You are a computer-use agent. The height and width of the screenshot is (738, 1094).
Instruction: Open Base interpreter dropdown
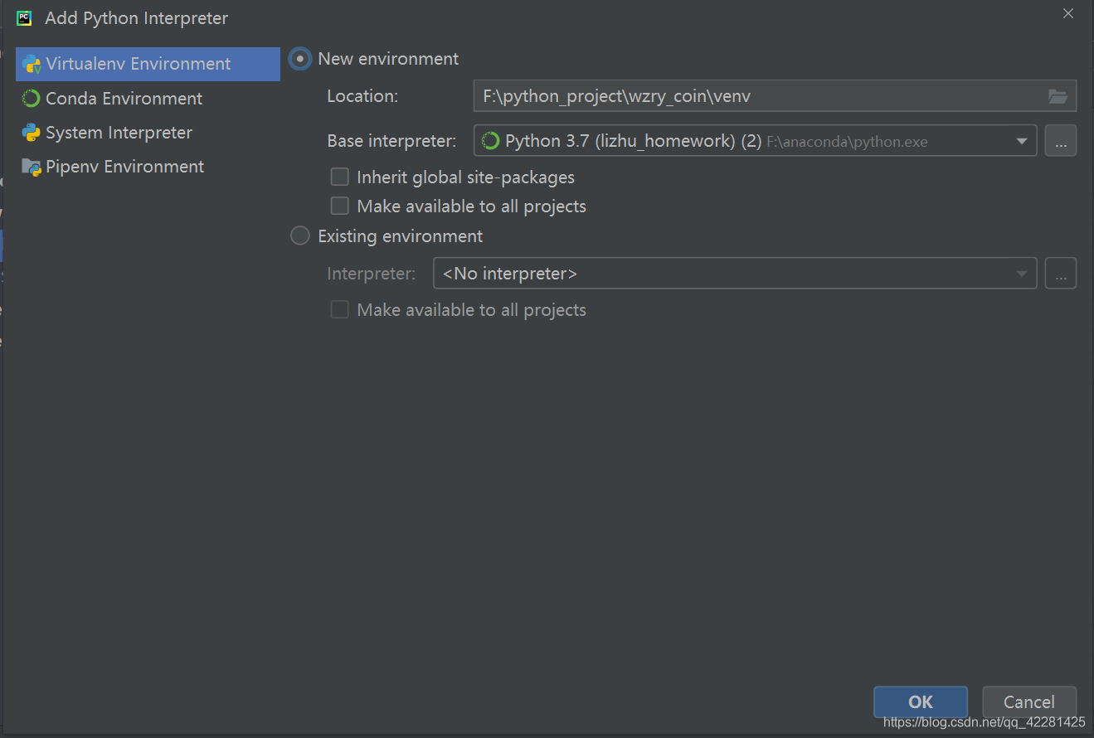755,141
